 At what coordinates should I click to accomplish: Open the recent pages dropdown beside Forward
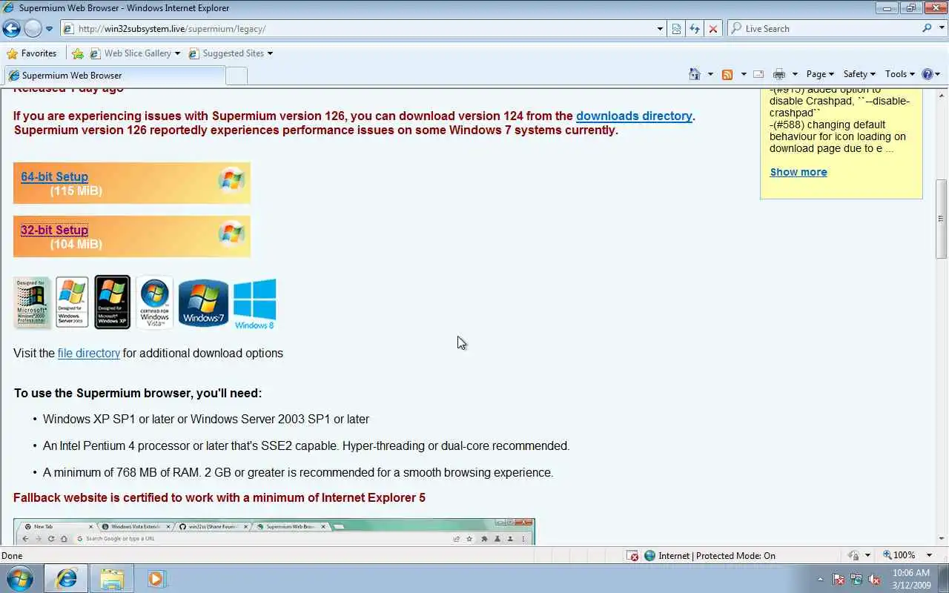click(49, 29)
